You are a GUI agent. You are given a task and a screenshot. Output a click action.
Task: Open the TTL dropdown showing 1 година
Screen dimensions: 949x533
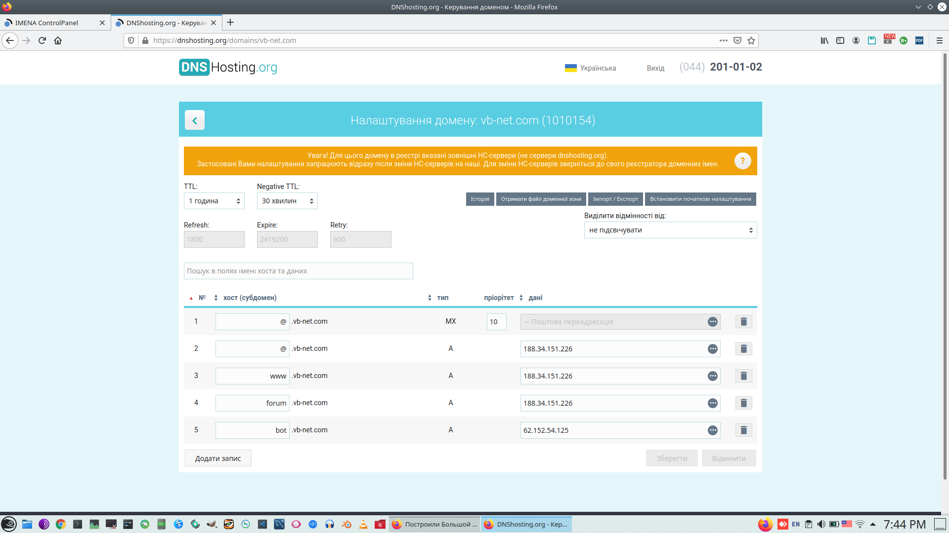coord(214,201)
